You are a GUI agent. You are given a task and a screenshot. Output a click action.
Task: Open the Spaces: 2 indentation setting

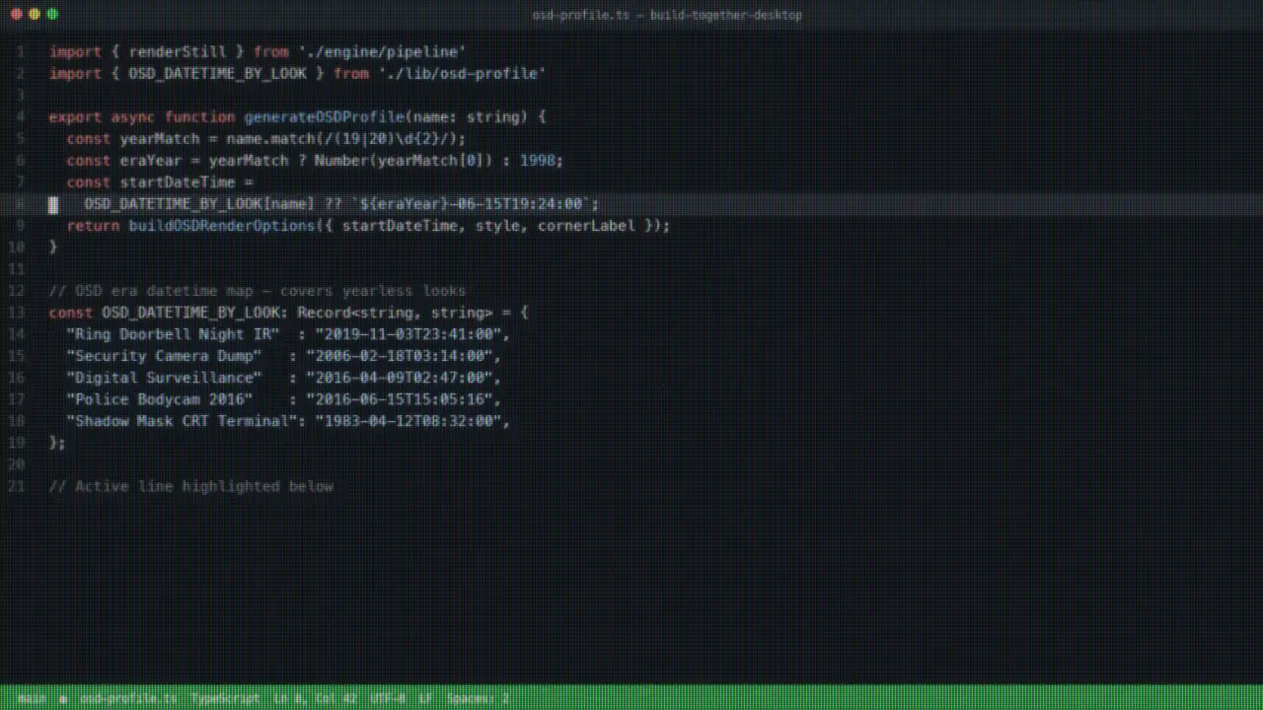[x=478, y=698]
